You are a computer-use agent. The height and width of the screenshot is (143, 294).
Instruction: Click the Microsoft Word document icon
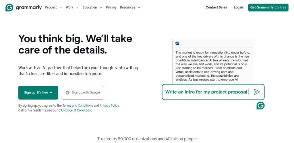point(177,43)
